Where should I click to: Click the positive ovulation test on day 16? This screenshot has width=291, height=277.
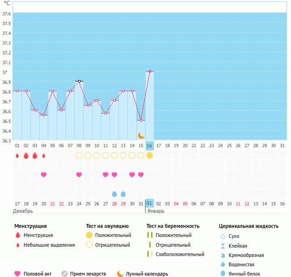point(150,155)
